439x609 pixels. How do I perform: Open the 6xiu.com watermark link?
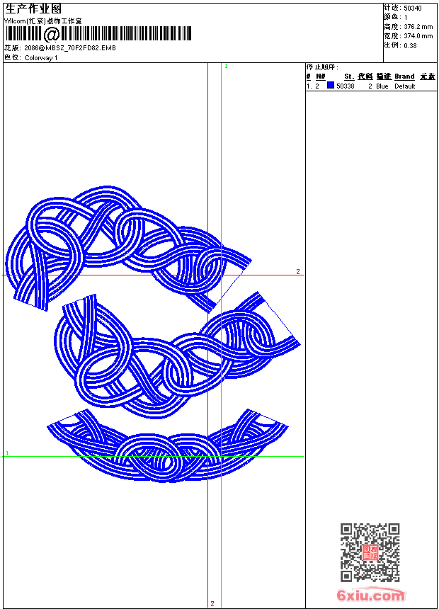coord(370,595)
